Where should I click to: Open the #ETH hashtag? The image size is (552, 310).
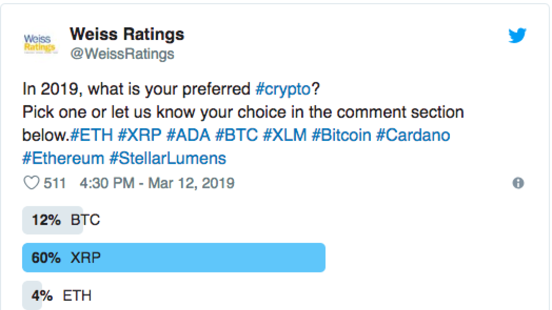(91, 135)
